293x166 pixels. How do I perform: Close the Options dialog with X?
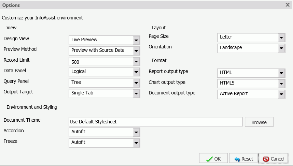click(288, 5)
